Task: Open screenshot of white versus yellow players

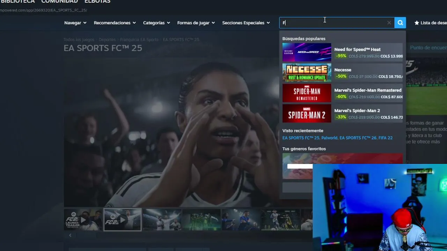Action: pos(280,220)
